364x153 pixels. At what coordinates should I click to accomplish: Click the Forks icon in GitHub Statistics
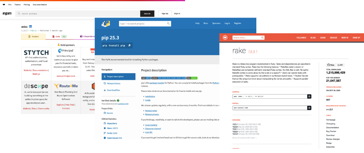click(105, 133)
